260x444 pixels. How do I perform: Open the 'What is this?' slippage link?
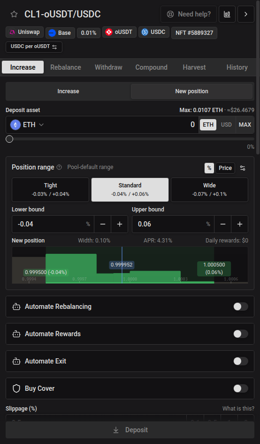pyautogui.click(x=238, y=408)
